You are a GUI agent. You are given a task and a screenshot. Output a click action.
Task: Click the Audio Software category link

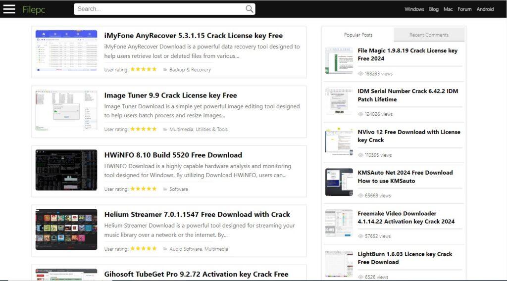(x=186, y=249)
